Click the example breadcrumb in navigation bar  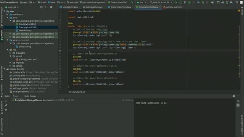coord(74,2)
